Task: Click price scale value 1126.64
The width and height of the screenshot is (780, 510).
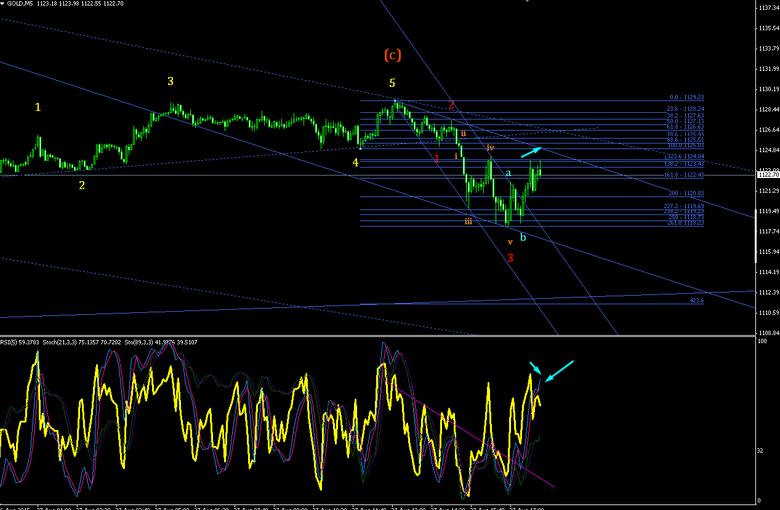Action: pyautogui.click(x=770, y=130)
